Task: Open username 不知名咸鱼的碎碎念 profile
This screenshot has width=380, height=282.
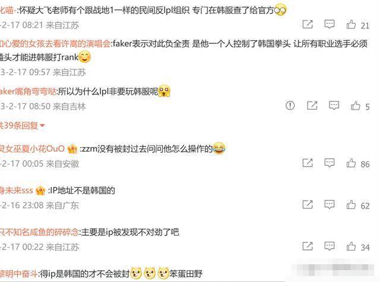Action: (x=39, y=232)
